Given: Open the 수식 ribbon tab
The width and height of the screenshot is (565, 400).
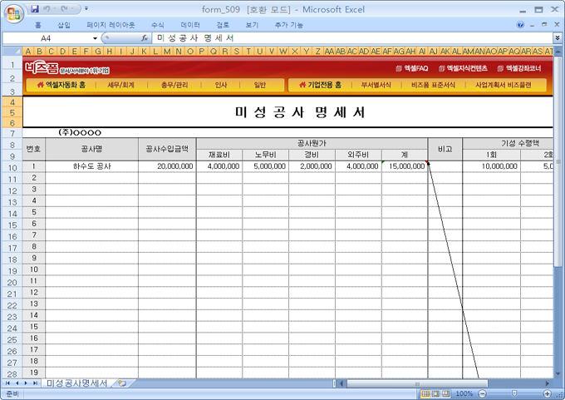Looking at the screenshot, I should [158, 25].
